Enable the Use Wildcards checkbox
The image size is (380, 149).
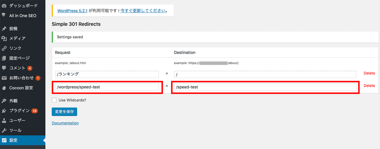coord(54,100)
